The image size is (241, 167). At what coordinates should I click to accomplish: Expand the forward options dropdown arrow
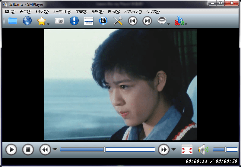(173, 150)
